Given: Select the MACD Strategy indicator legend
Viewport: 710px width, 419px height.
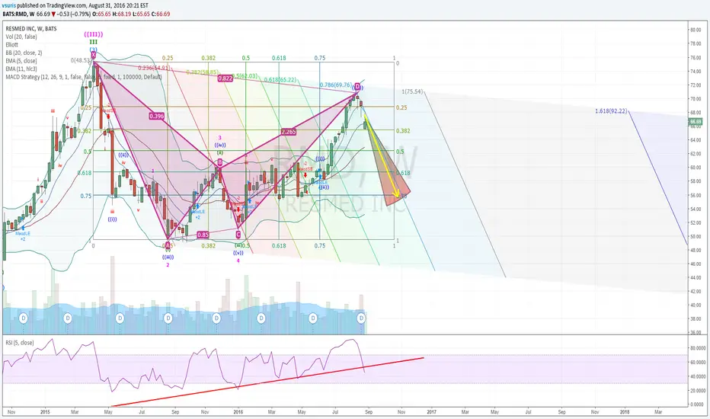Looking at the screenshot, I should 84,78.
